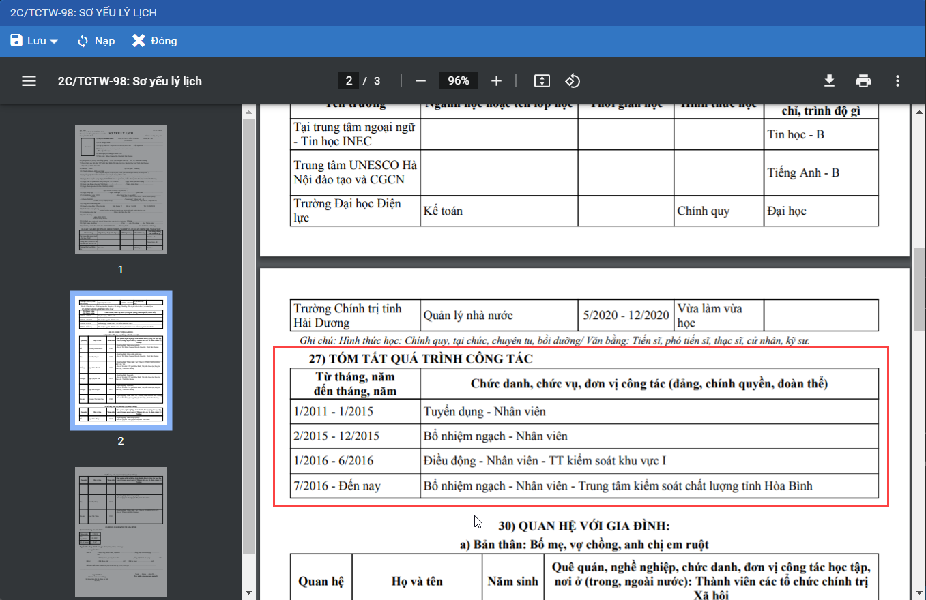Click the scroll down arrow at bottom right
Screen dimensions: 926x600
(x=919, y=593)
